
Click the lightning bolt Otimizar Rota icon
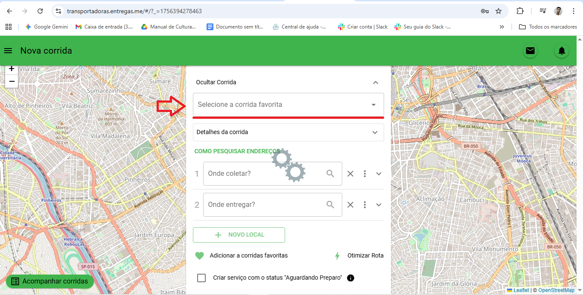point(337,256)
